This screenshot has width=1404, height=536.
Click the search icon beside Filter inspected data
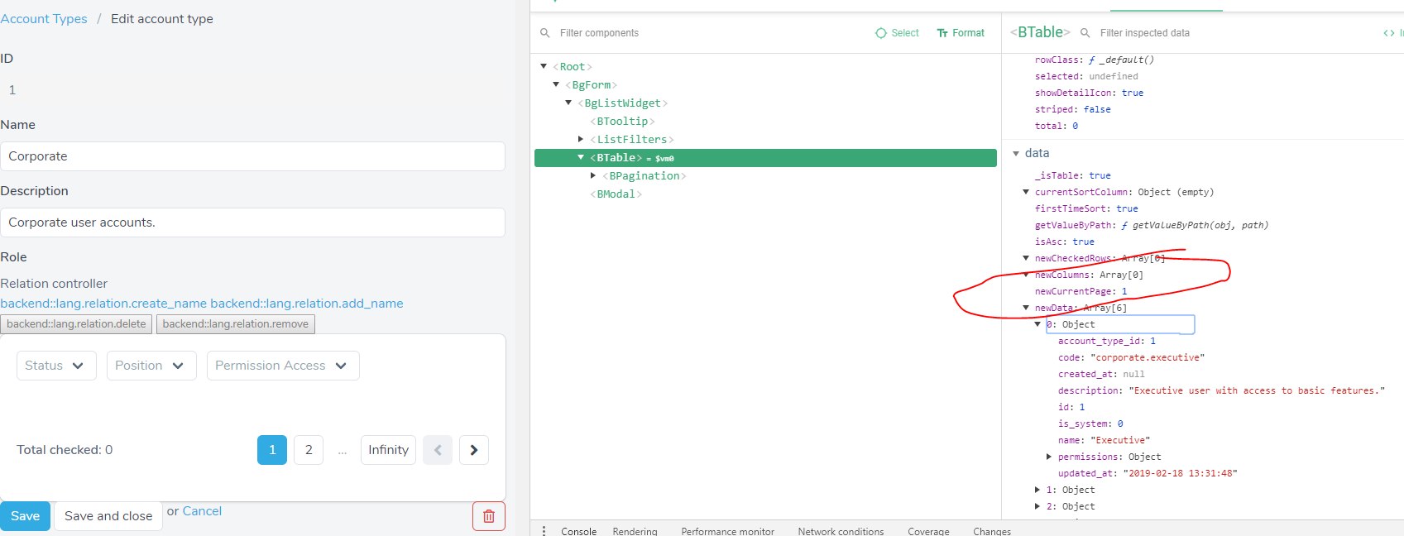1085,33
